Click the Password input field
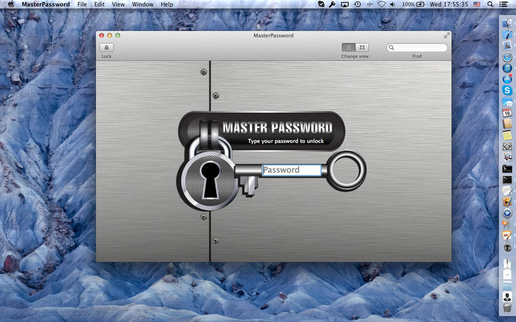516x322 pixels. click(292, 170)
